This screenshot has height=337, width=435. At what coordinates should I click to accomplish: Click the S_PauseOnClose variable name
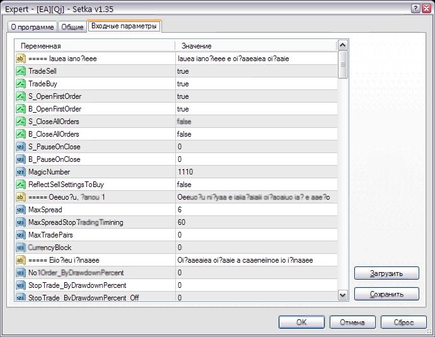[x=54, y=147]
